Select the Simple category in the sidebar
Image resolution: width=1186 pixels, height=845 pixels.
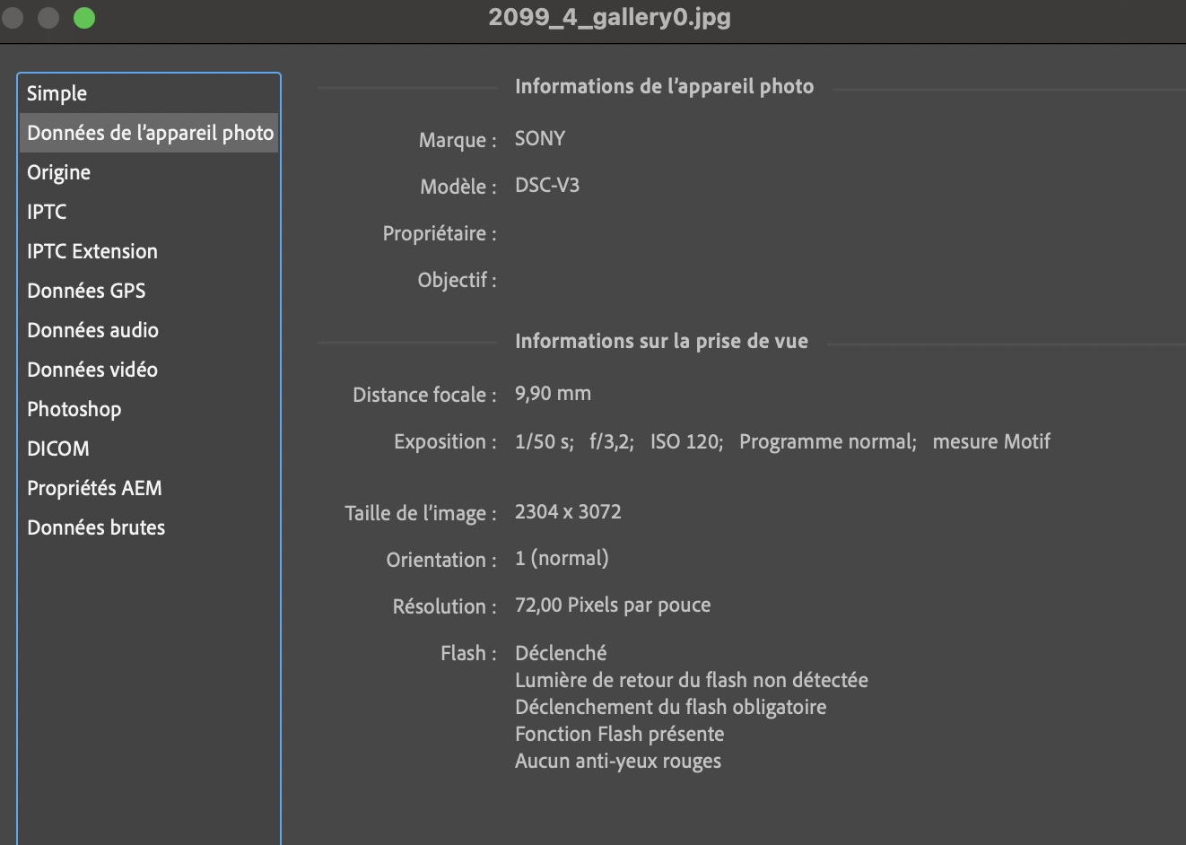click(57, 93)
